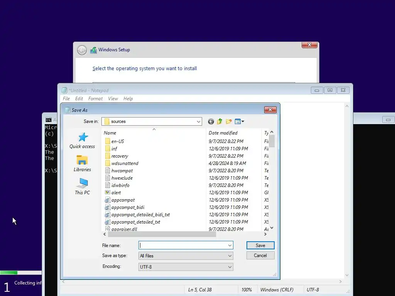Open Libraries in places bar

[x=82, y=163]
